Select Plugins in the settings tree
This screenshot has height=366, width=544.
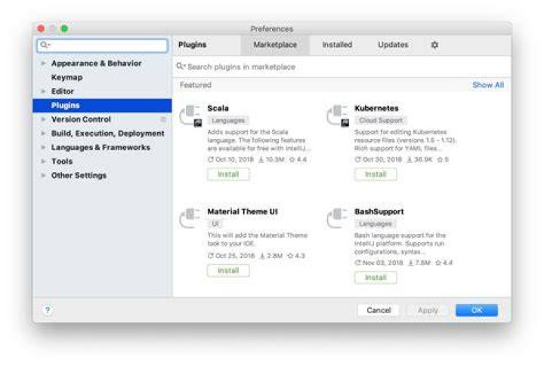point(102,106)
